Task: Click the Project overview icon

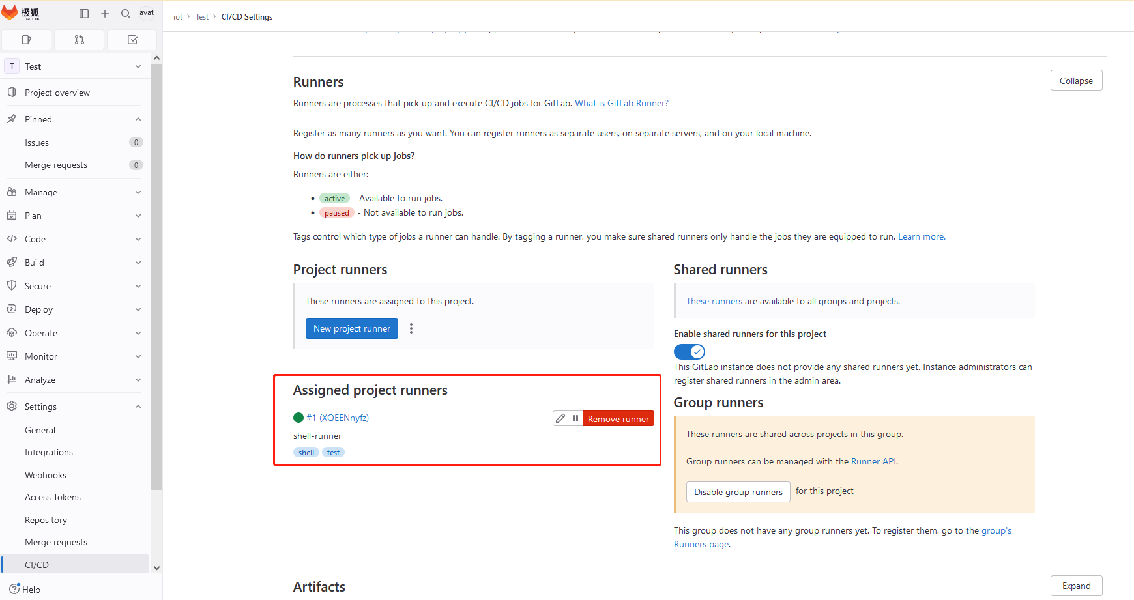Action: [x=12, y=93]
